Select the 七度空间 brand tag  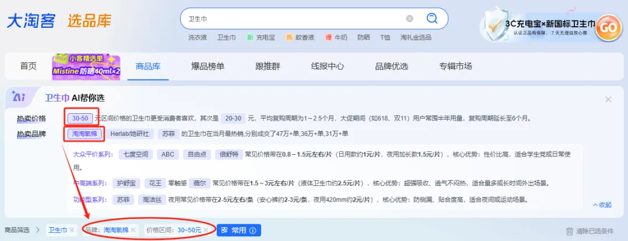(x=135, y=154)
